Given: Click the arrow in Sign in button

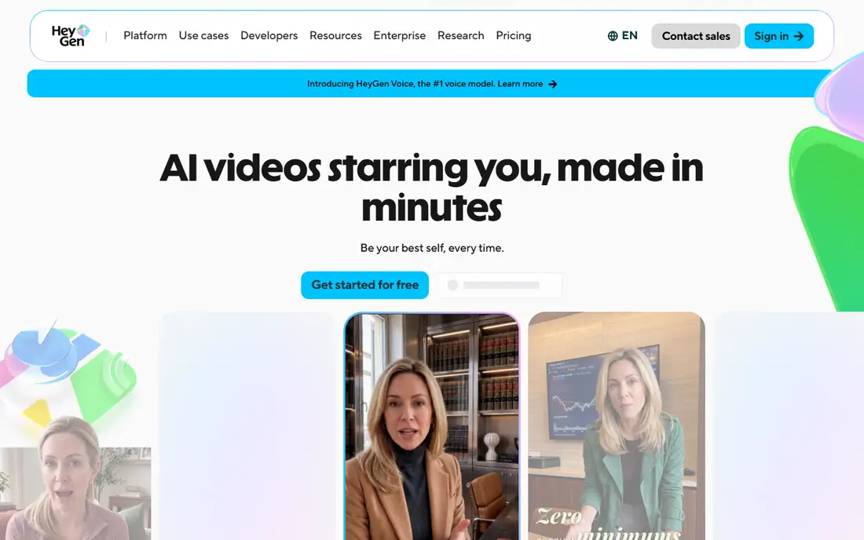Looking at the screenshot, I should pyautogui.click(x=799, y=36).
